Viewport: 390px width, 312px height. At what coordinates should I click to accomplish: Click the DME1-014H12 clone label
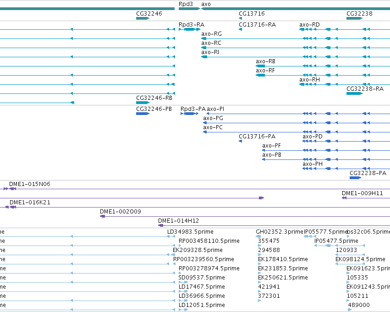pos(178,221)
